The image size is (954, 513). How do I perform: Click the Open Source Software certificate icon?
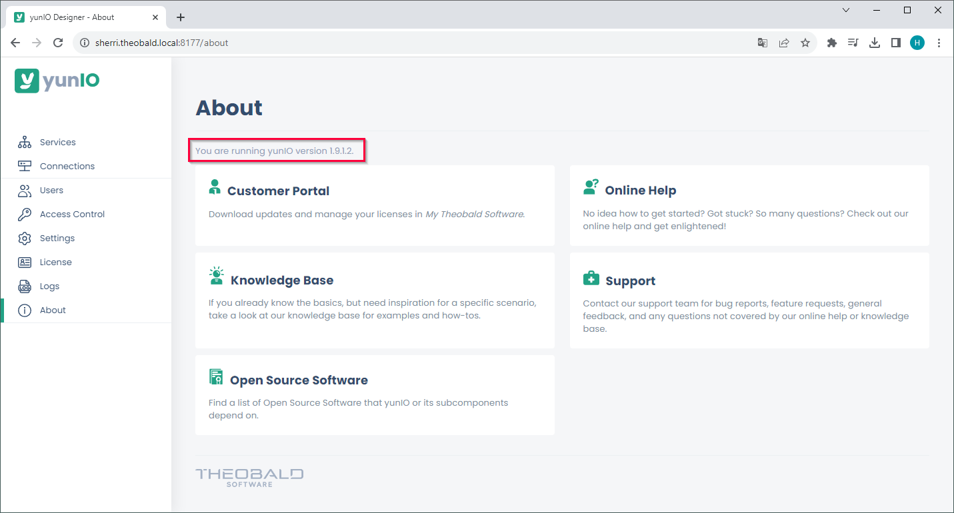(x=216, y=377)
